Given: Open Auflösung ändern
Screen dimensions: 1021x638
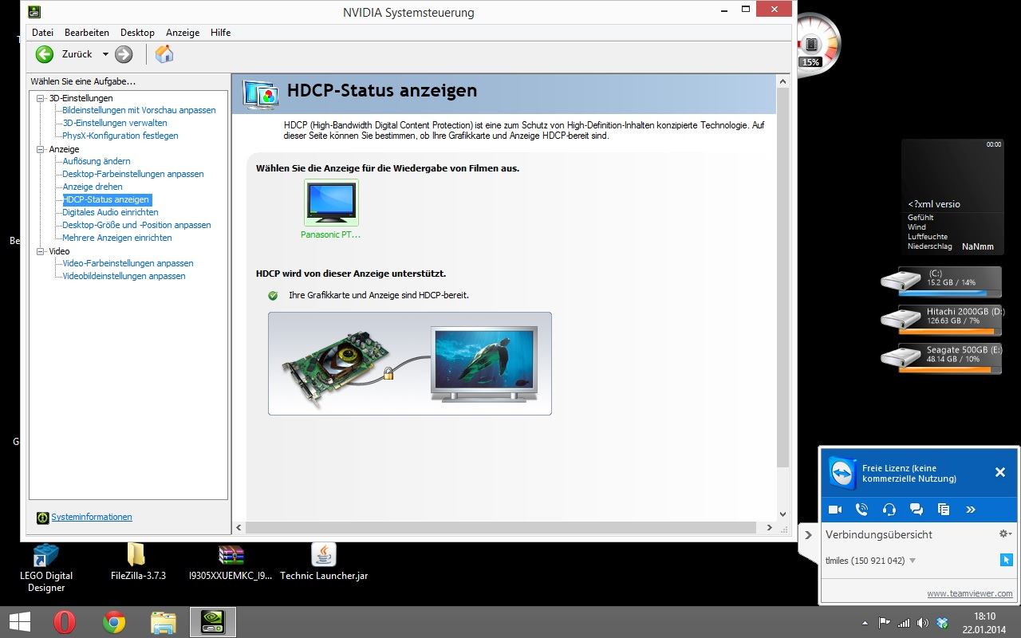Looking at the screenshot, I should tap(97, 161).
